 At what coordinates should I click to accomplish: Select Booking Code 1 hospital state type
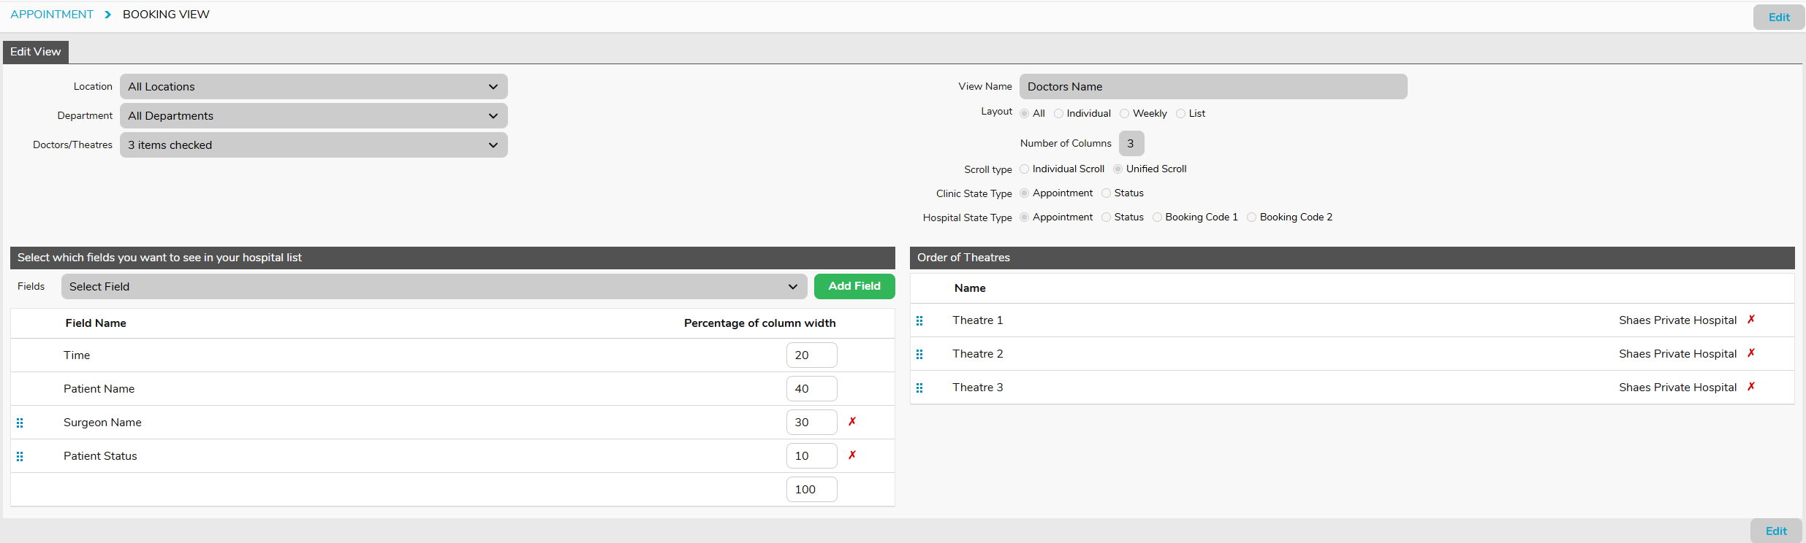[x=1157, y=217]
